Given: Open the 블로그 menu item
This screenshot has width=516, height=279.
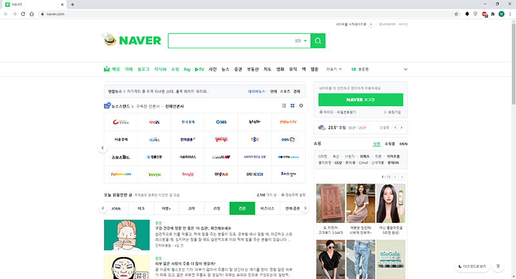Looking at the screenshot, I should [143, 70].
